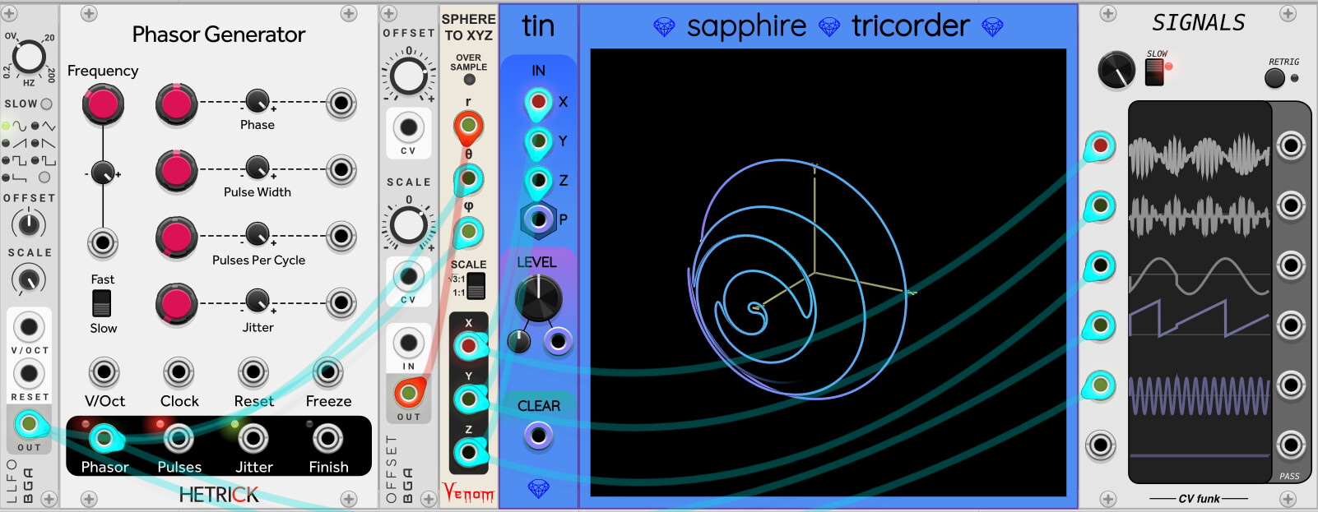
Task: Click the Tin level CV jack
Action: tap(558, 341)
